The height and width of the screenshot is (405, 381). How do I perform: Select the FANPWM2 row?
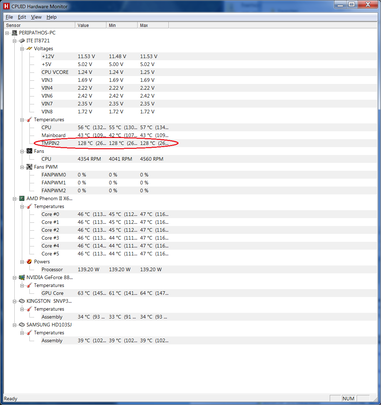209,190
